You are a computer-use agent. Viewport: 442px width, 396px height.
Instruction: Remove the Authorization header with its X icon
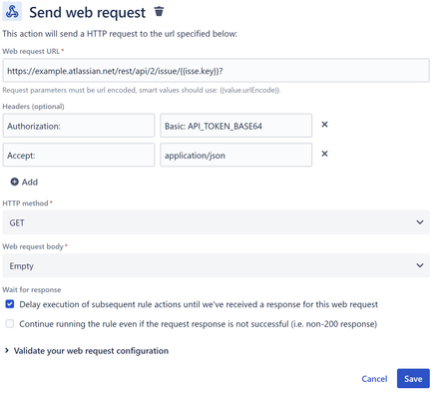tap(324, 125)
